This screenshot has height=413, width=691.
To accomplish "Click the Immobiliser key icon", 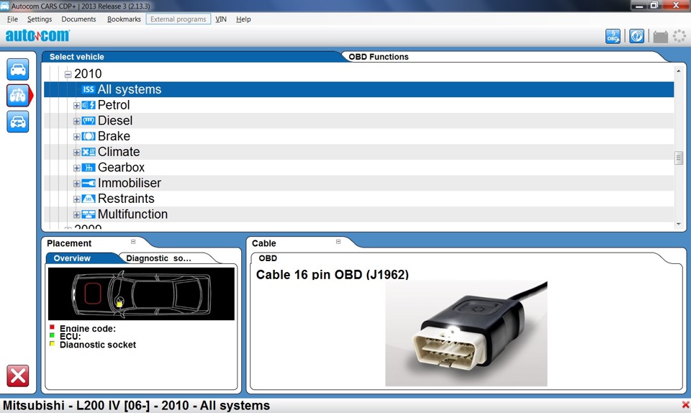I will [88, 183].
